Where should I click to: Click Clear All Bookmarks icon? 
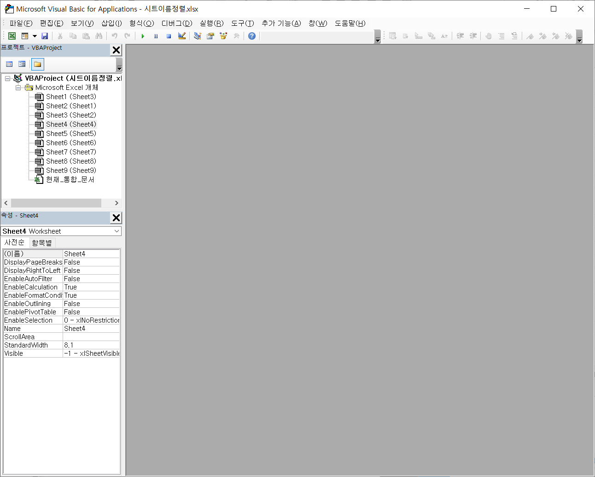(x=569, y=36)
